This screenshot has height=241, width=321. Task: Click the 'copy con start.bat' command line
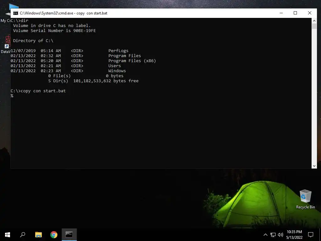click(43, 91)
